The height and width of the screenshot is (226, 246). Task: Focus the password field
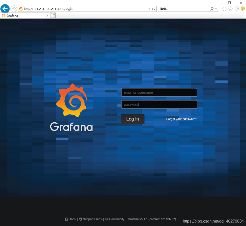pyautogui.click(x=159, y=104)
